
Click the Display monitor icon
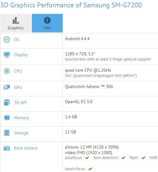7,55
